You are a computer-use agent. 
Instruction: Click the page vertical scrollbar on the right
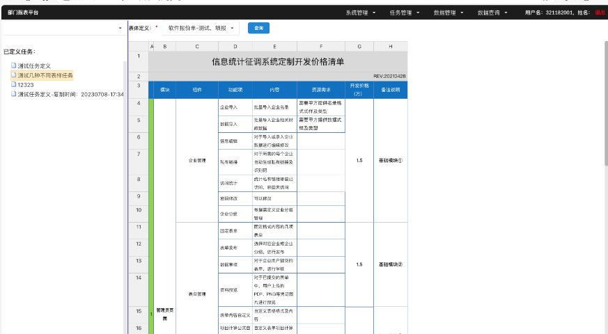(x=606, y=103)
